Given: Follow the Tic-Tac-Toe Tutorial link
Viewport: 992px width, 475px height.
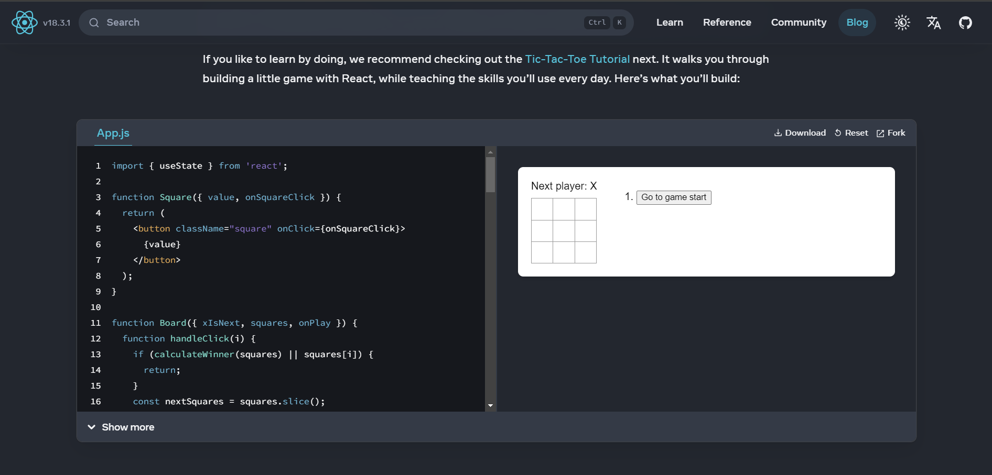Looking at the screenshot, I should pyautogui.click(x=577, y=59).
